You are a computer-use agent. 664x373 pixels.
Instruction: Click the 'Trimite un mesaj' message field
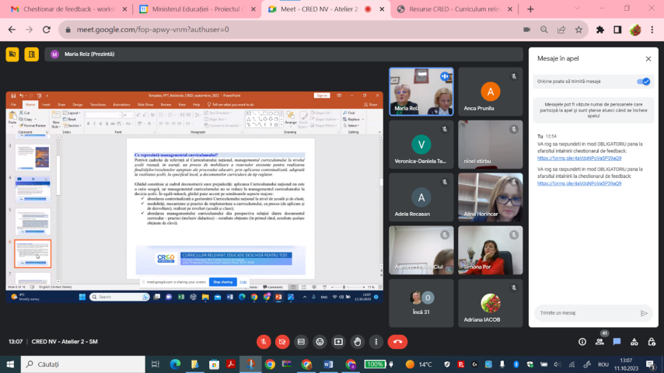pos(585,313)
